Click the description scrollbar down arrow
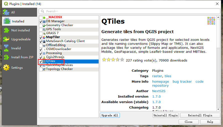The height and width of the screenshot is (127, 223). pyautogui.click(x=218, y=109)
